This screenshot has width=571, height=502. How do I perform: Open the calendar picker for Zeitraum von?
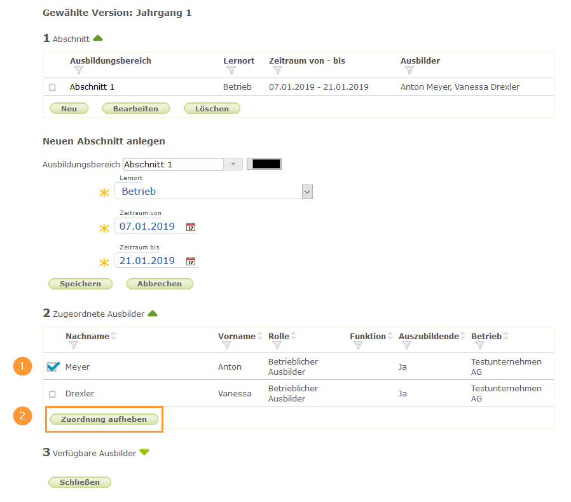coord(190,227)
